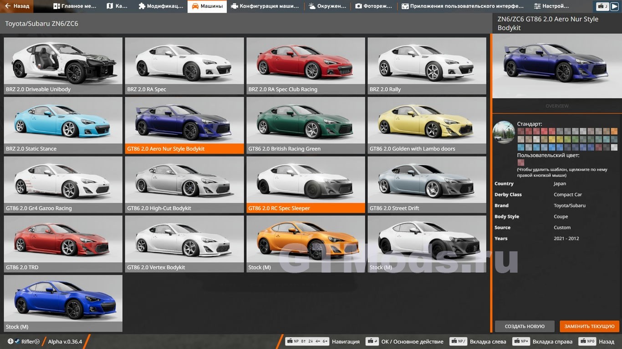Screen dimensions: 622x349
Task: Open the weather icon Окружен... tab
Action: pyautogui.click(x=327, y=6)
